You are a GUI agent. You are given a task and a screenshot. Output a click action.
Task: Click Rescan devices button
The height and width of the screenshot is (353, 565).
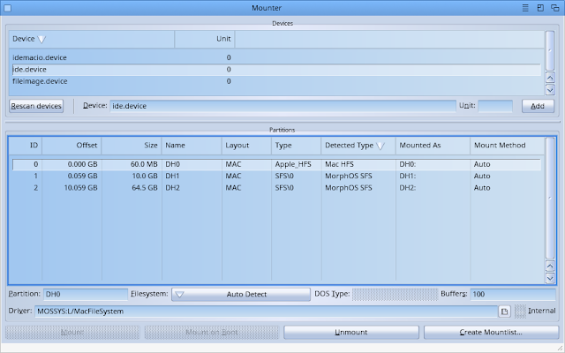pos(36,106)
